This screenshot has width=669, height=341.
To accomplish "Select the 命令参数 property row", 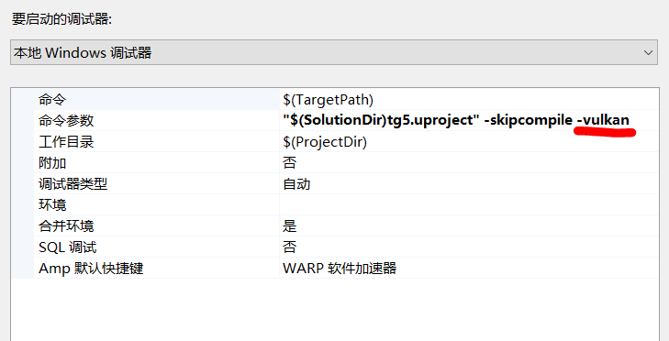I will (x=346, y=120).
